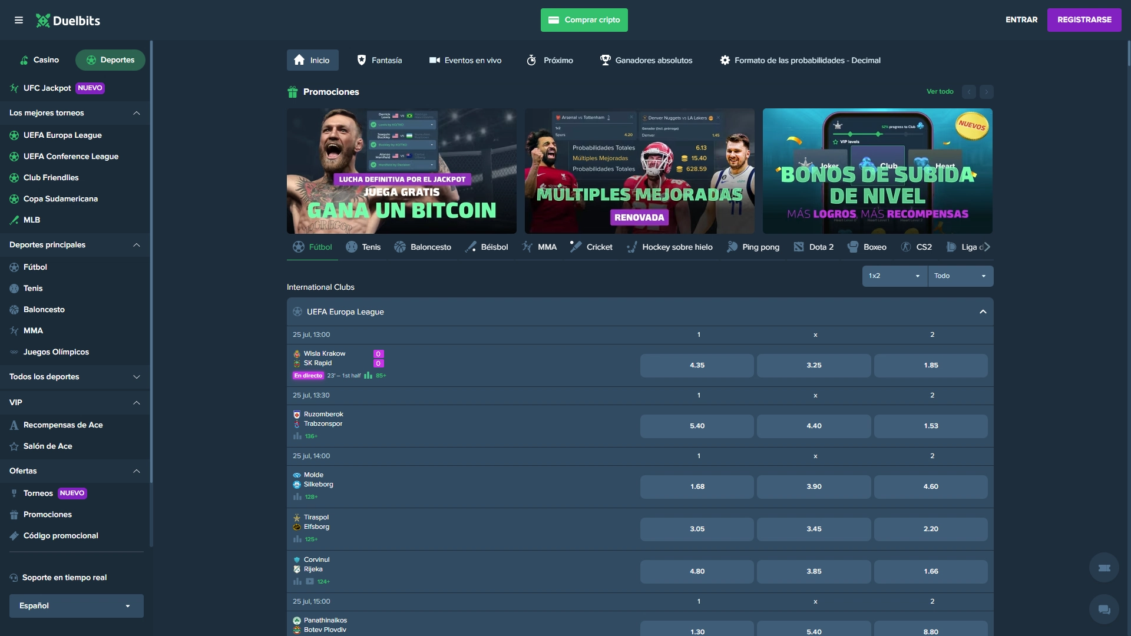Collapse the Los mejores torneos section

137,112
